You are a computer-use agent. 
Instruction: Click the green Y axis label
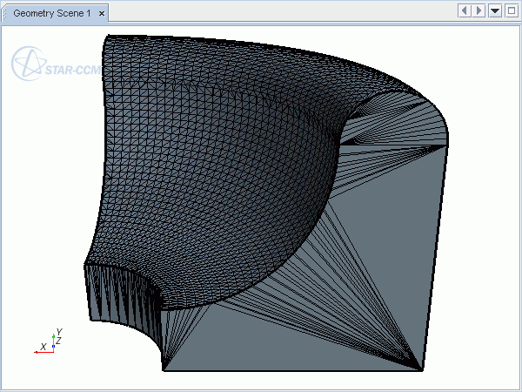coord(58,332)
